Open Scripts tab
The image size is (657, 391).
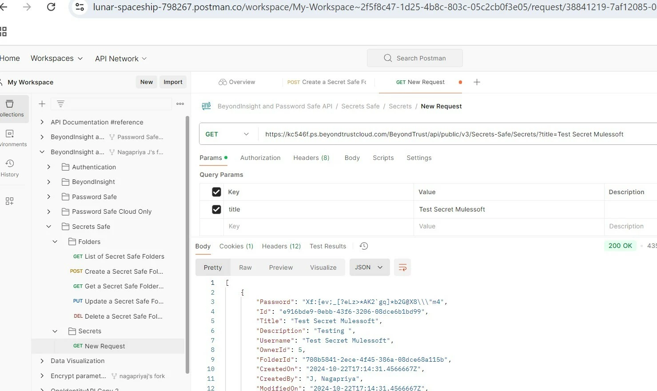tap(383, 158)
